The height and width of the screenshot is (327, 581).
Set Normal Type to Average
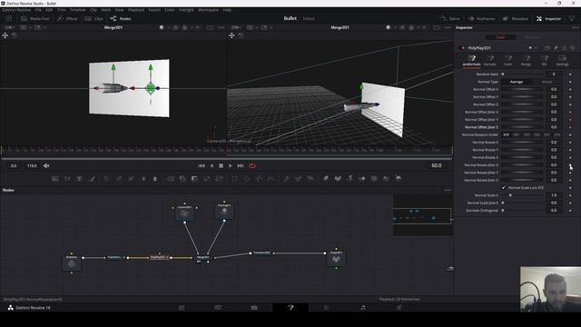tap(517, 82)
